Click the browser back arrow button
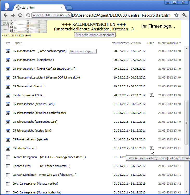The height and width of the screenshot is (195, 190). 5,15
